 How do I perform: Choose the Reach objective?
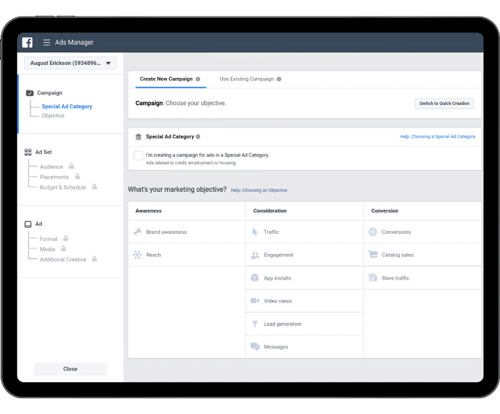(x=187, y=255)
